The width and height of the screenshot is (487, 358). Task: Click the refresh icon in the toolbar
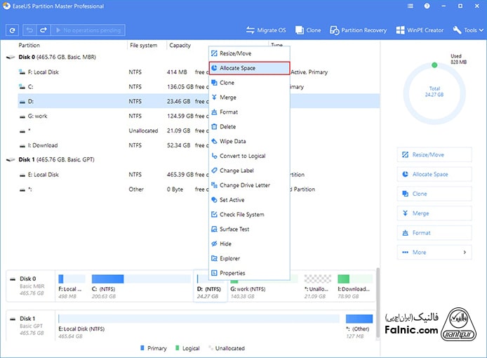click(12, 30)
